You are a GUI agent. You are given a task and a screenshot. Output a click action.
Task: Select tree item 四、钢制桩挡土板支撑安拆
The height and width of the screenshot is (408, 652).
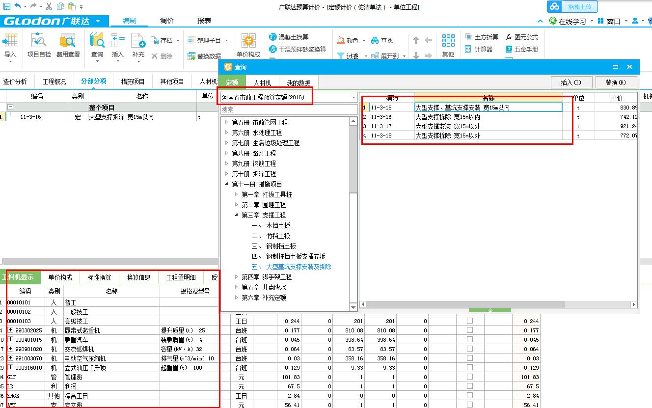tap(288, 256)
